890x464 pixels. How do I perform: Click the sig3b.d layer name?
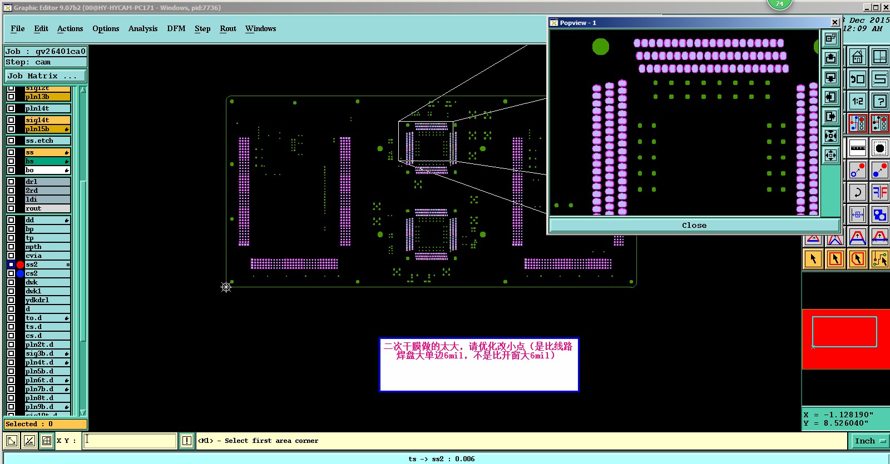48,353
